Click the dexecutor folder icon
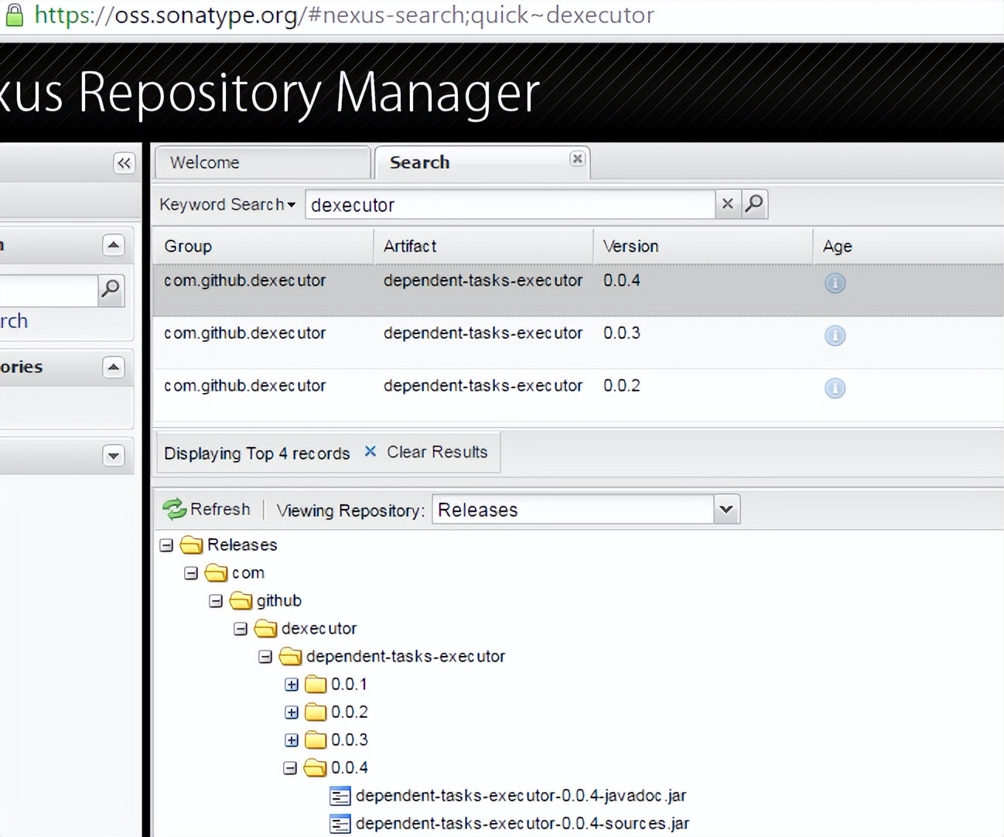 [265, 629]
